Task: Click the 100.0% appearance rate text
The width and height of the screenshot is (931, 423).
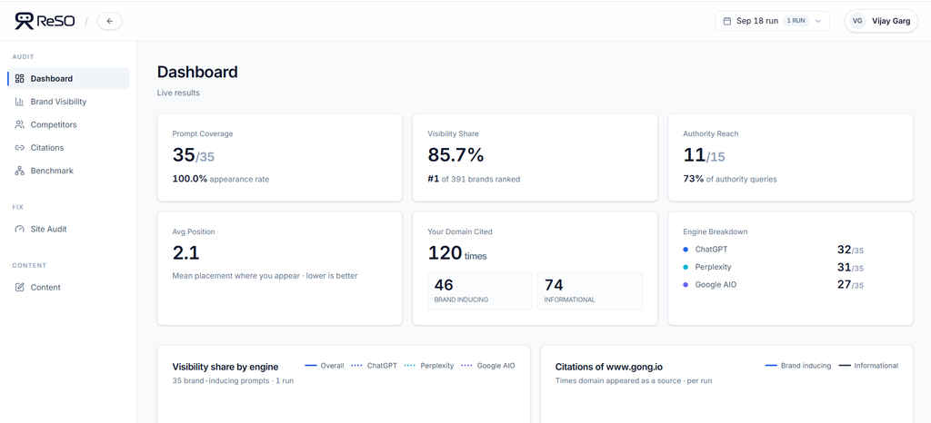Action: point(221,179)
